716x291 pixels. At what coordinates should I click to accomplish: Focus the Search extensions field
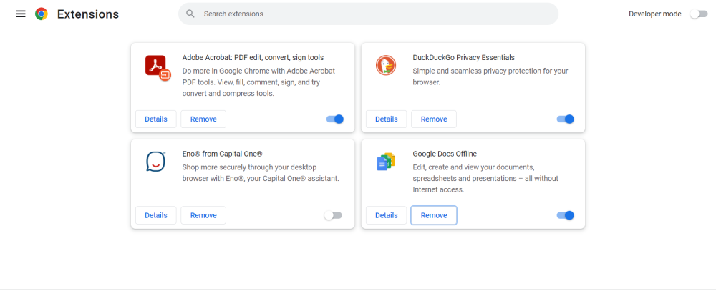368,14
